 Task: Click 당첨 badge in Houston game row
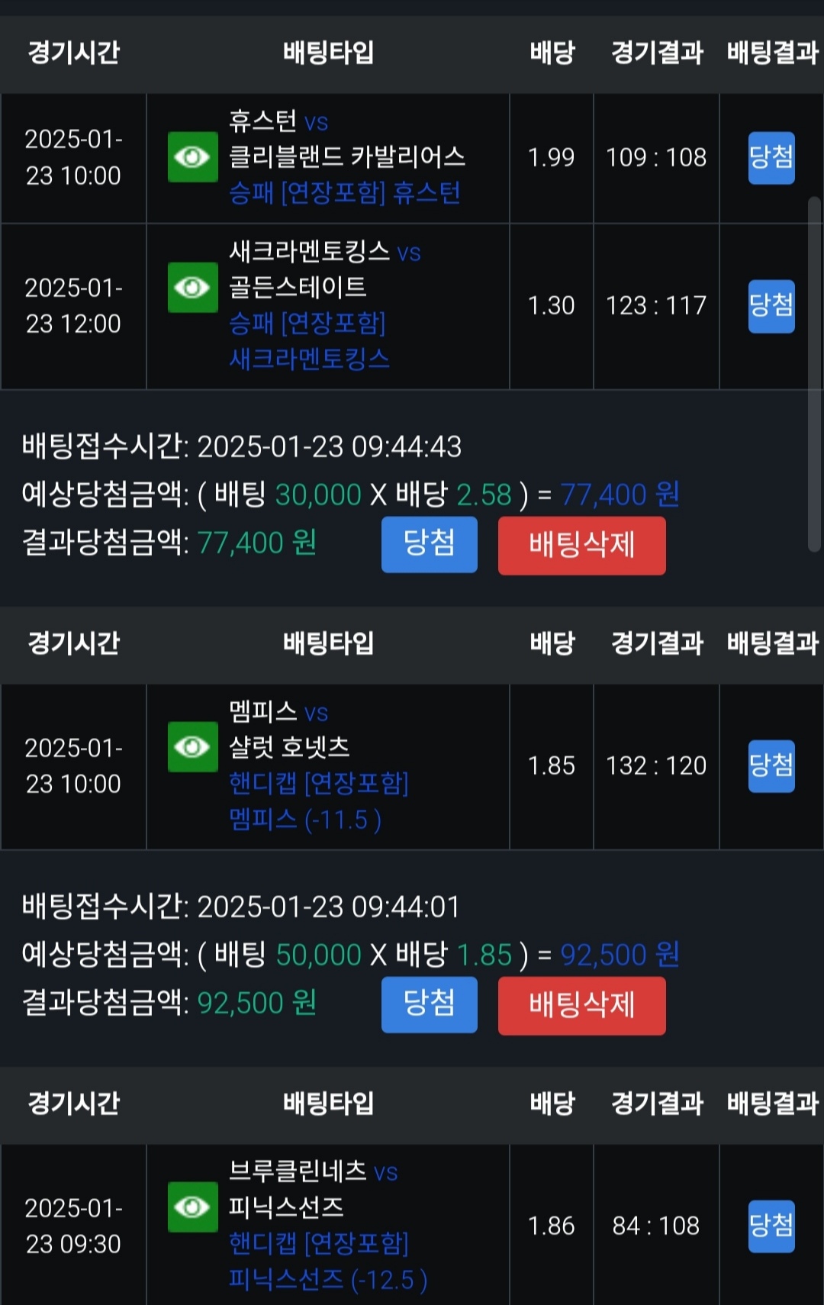click(771, 158)
